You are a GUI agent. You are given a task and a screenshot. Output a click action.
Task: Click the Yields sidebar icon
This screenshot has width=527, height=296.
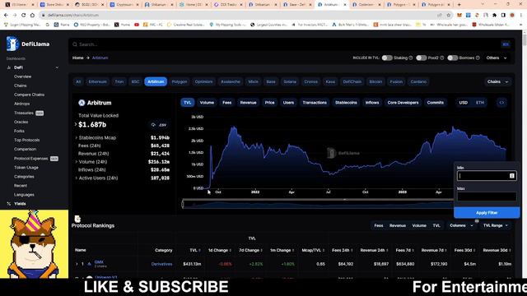tap(9, 204)
